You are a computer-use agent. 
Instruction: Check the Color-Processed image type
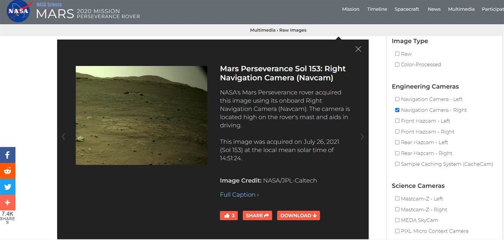coord(397,65)
